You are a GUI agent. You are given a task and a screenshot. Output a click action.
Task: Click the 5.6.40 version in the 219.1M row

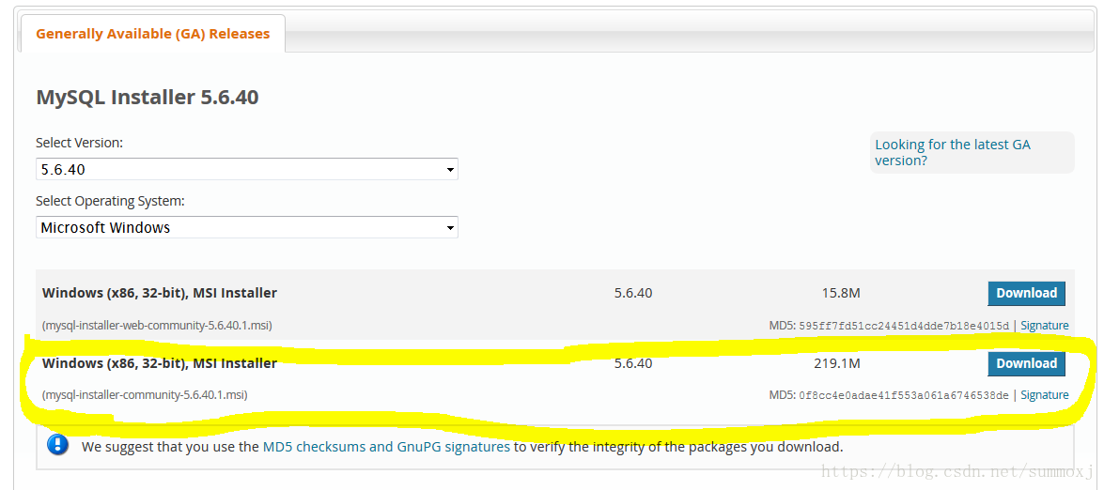click(x=633, y=363)
